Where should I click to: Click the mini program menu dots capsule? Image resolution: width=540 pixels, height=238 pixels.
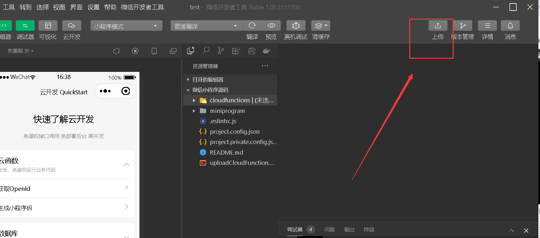point(105,91)
